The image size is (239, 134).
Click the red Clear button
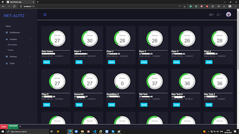coord(4,127)
